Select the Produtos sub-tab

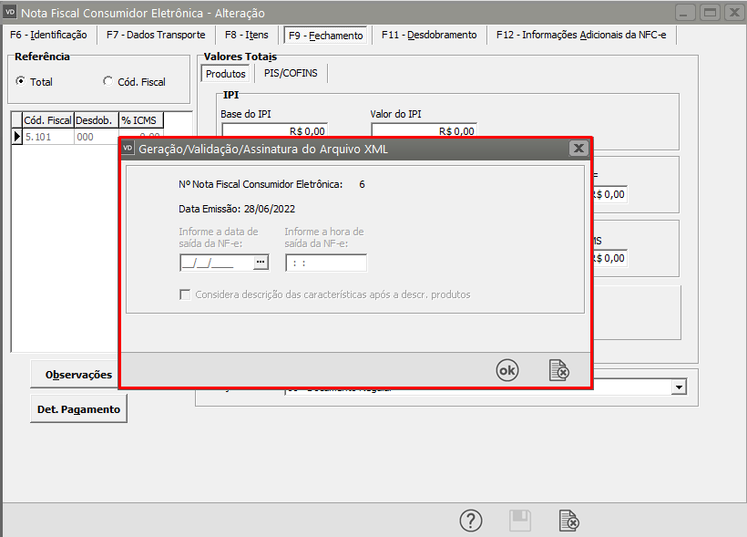coord(225,74)
